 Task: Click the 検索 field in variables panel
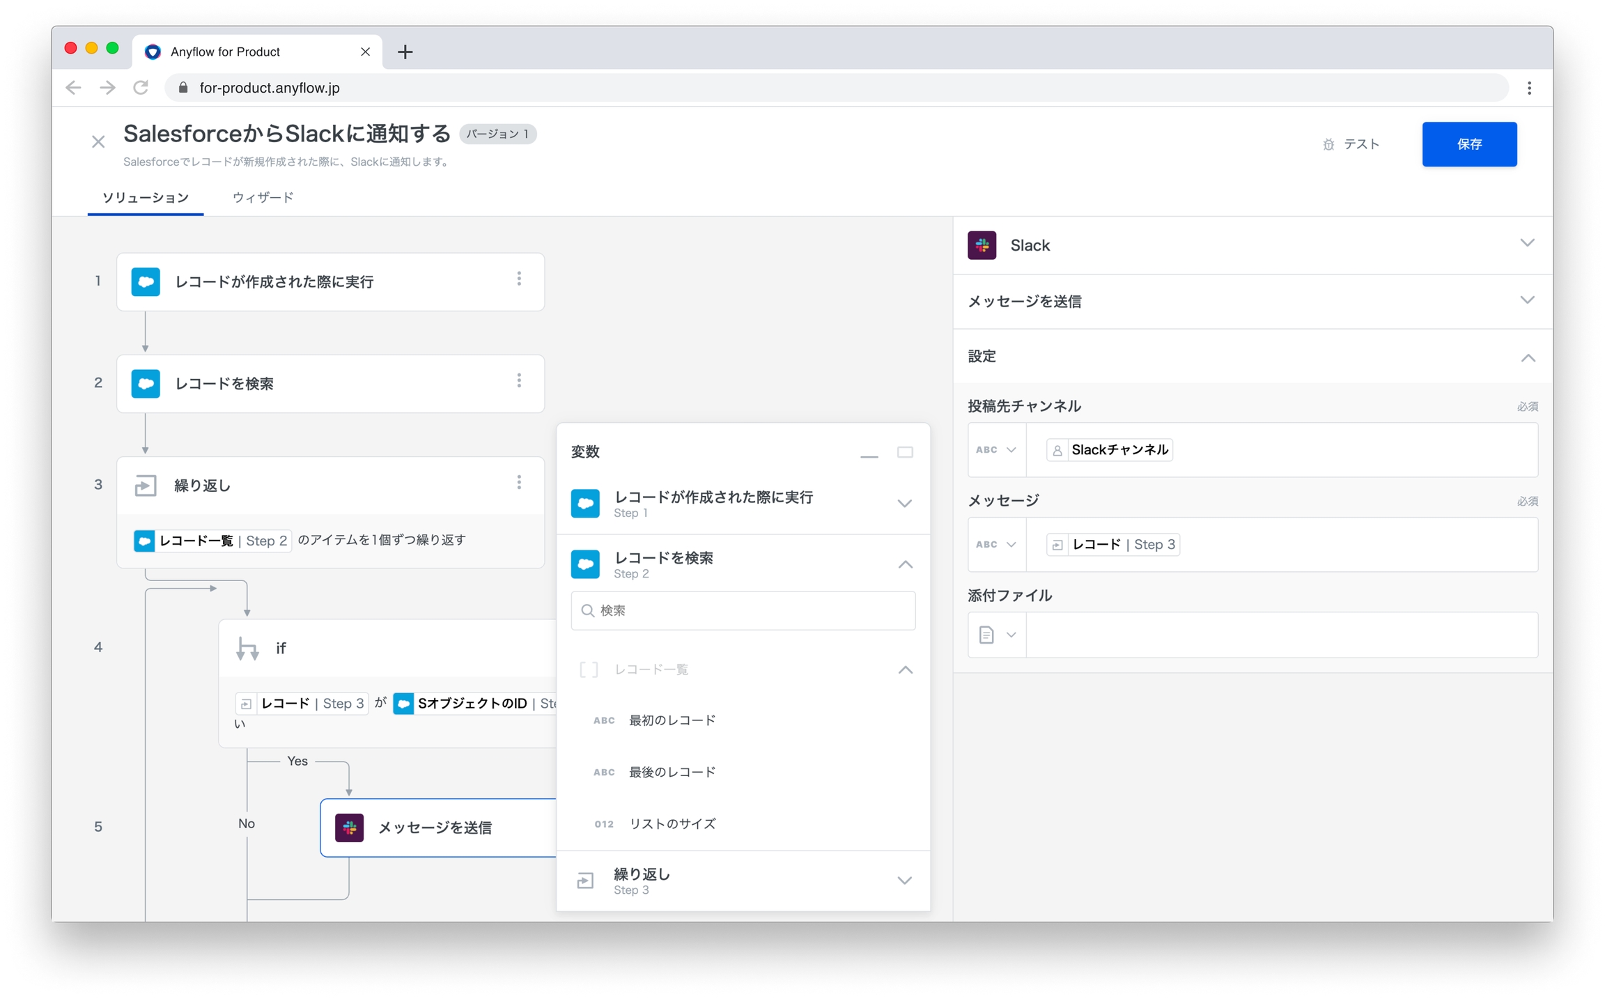743,610
